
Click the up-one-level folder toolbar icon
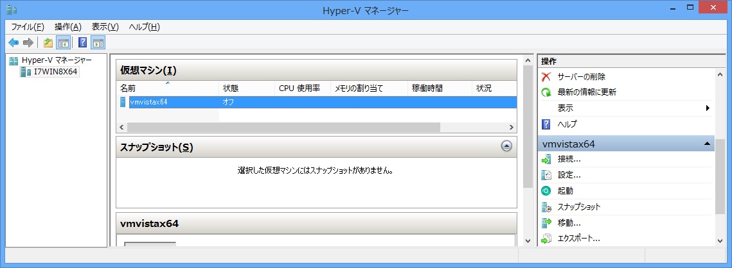pyautogui.click(x=48, y=43)
